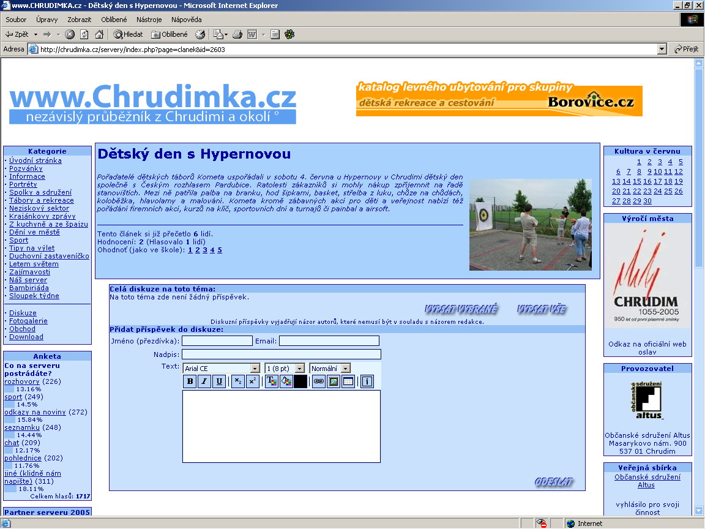Go to the Home page
Screen dimensions: 705x529
coord(99,34)
